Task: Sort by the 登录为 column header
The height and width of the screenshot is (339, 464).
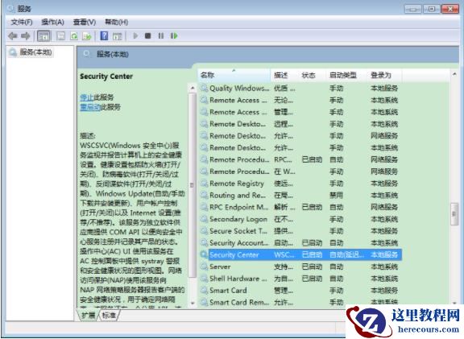Action: tap(384, 75)
